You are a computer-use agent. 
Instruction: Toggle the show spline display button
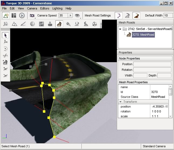point(119,16)
